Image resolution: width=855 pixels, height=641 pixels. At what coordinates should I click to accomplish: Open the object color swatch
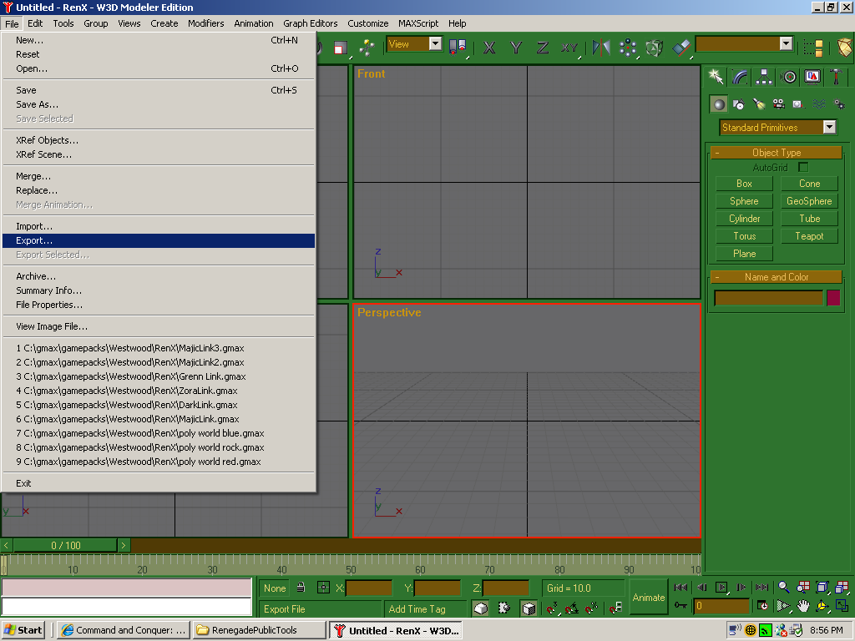coord(832,298)
